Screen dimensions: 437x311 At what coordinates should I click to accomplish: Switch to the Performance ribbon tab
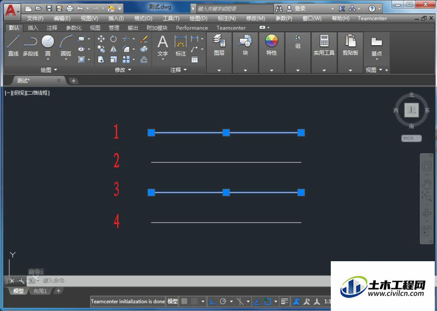(192, 28)
